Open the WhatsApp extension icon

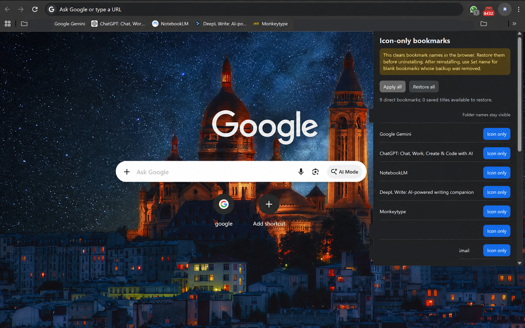pos(474,10)
